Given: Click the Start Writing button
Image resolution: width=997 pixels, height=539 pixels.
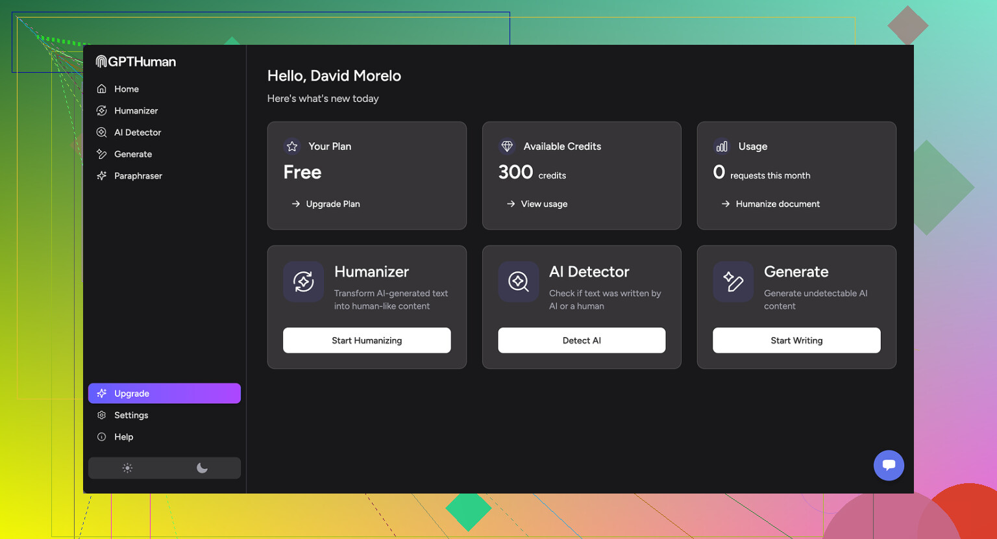Looking at the screenshot, I should (796, 340).
